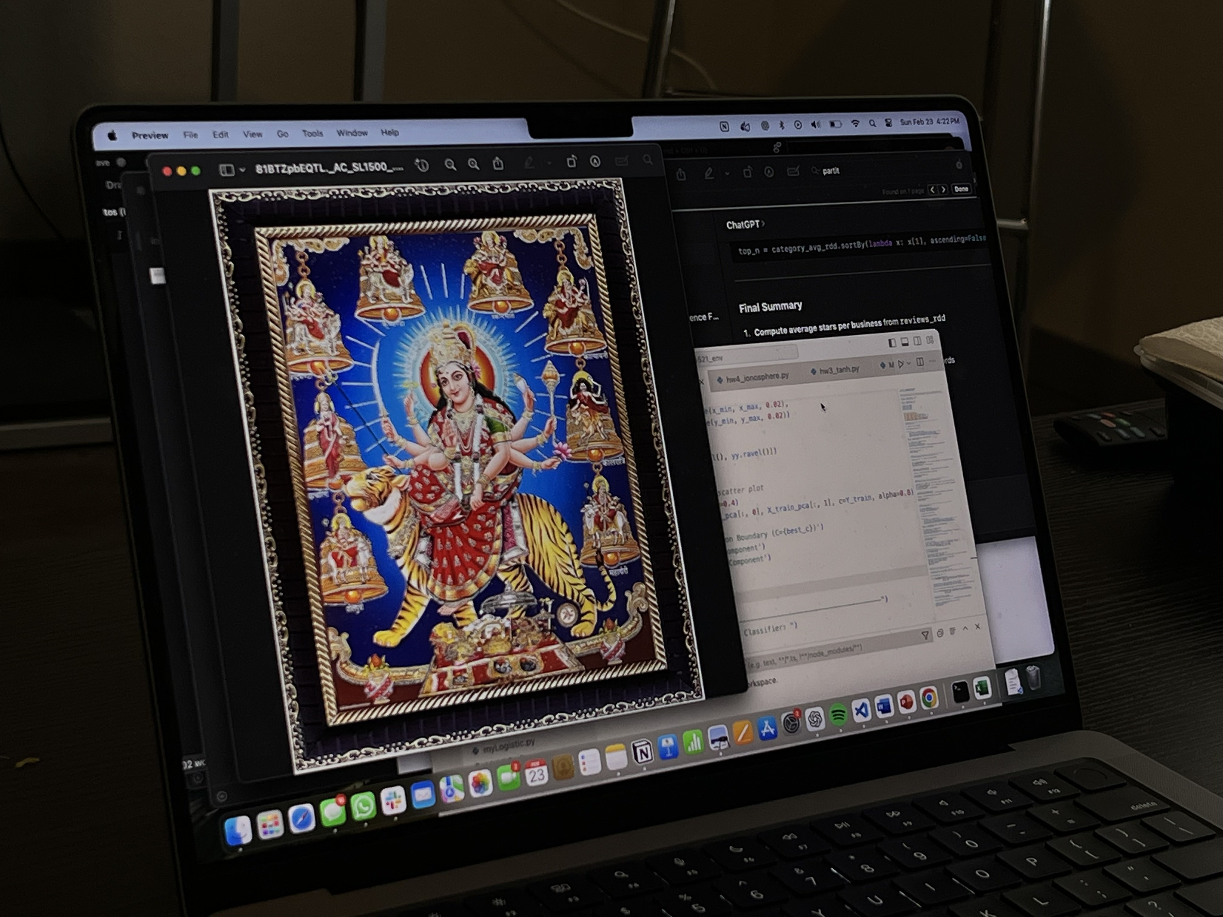Run the Python file in VS Code
The width and height of the screenshot is (1223, 917).
901,364
